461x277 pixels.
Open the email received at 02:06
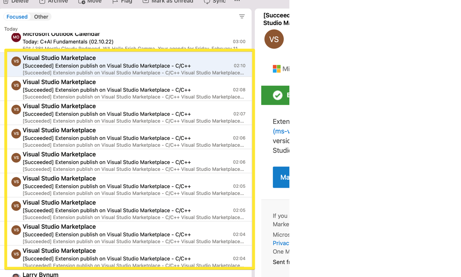121,138
